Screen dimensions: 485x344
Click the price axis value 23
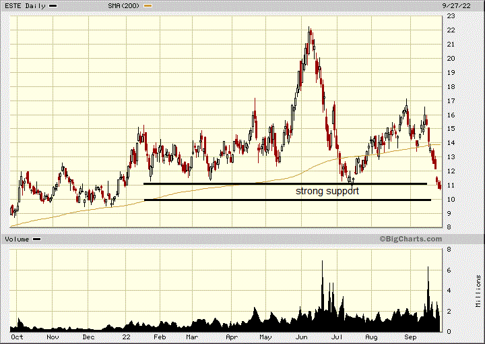(451, 16)
